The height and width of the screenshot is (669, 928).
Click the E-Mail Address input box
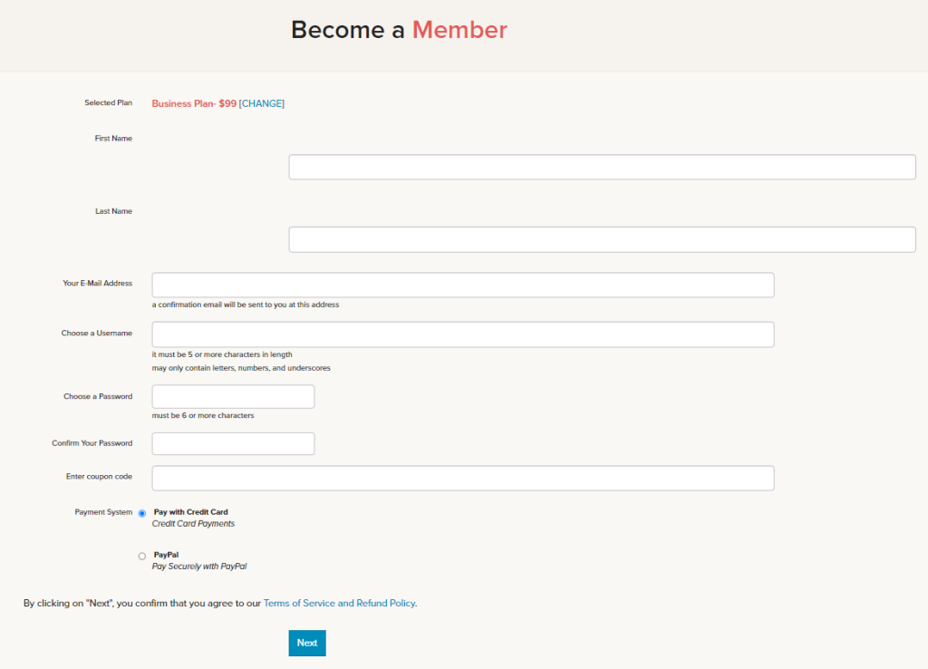(463, 285)
